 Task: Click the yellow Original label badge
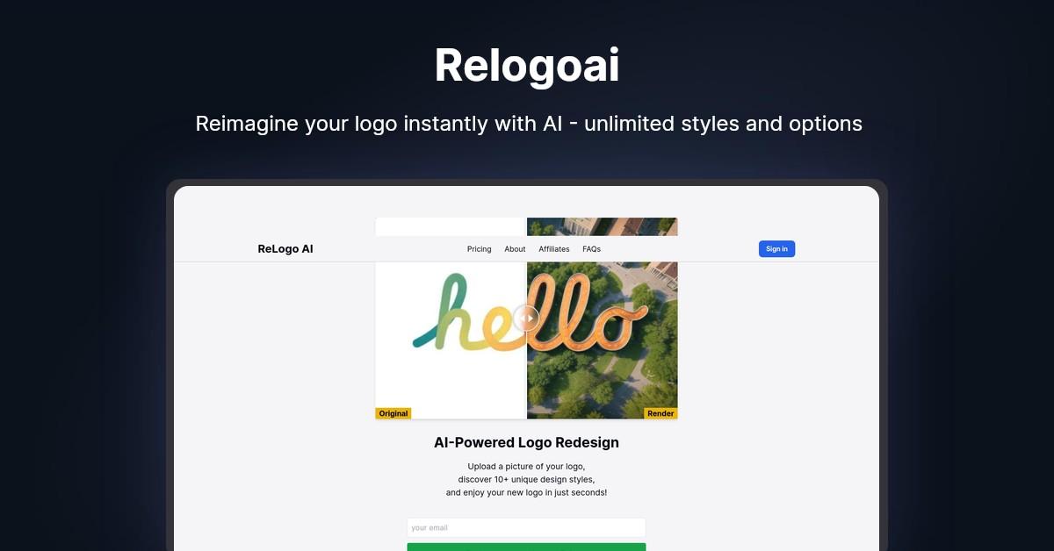[393, 413]
